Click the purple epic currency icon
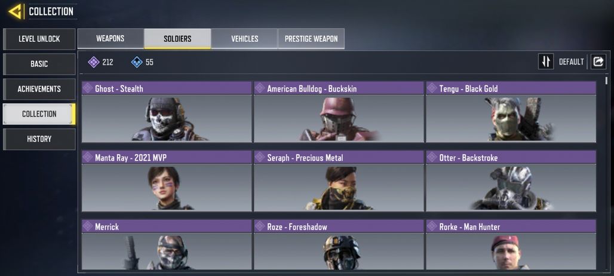 [94, 62]
